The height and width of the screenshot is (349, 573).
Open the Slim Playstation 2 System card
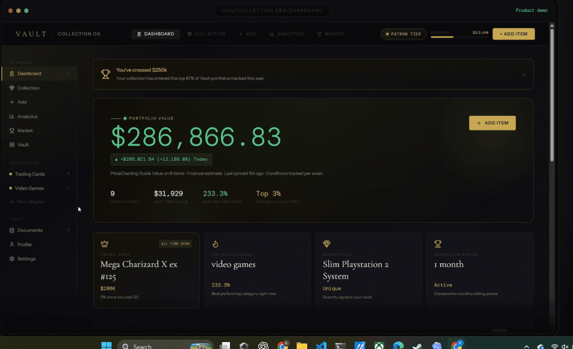tap(369, 270)
